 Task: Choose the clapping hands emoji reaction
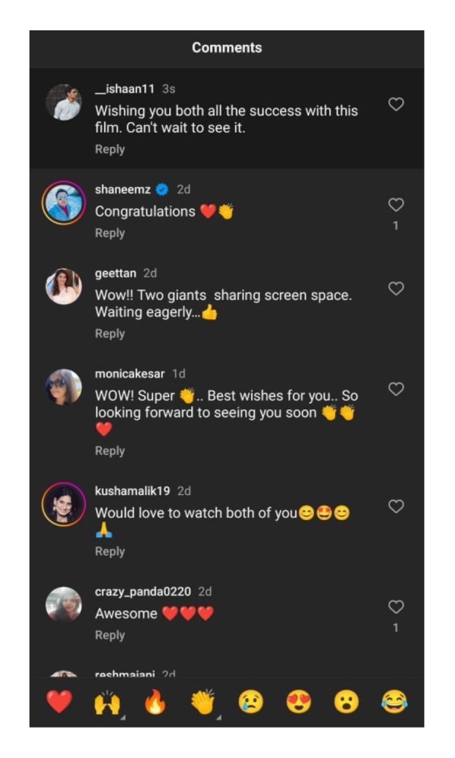point(202,702)
